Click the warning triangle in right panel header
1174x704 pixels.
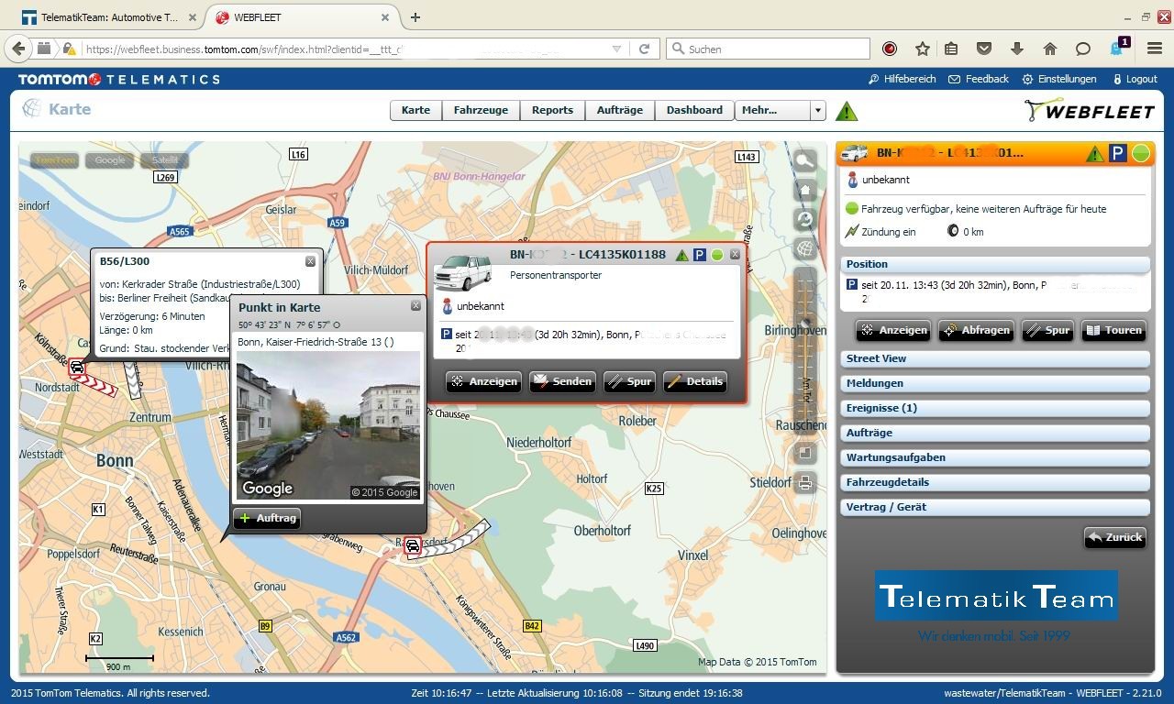tap(1094, 154)
